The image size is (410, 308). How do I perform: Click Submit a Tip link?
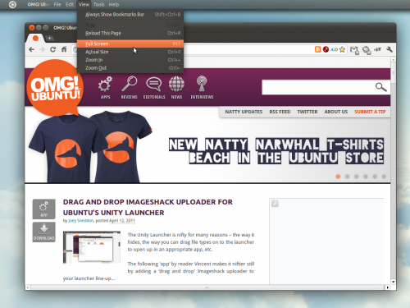(x=370, y=112)
